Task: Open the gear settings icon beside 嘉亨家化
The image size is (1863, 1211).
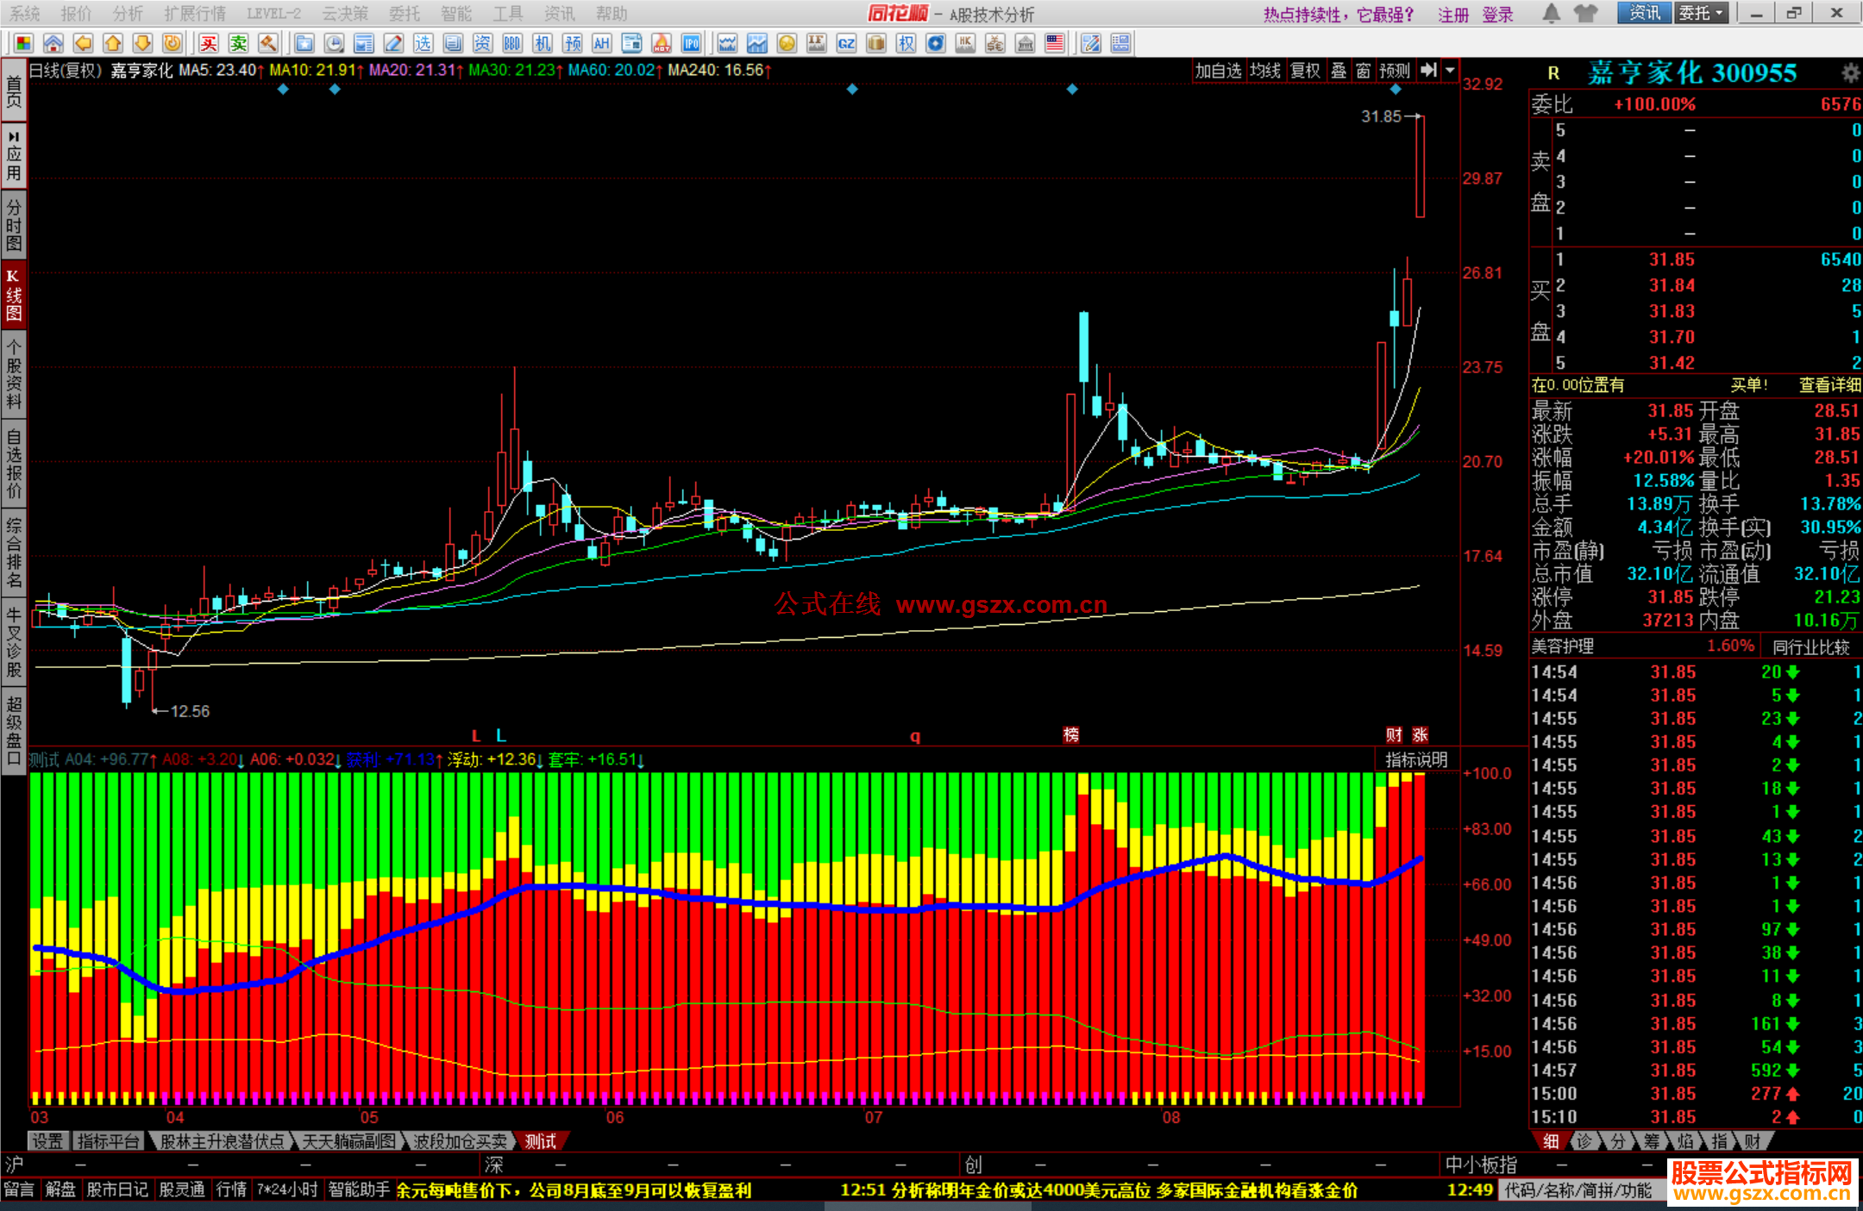Action: [x=1850, y=72]
